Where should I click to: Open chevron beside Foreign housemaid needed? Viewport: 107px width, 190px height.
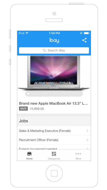point(87,148)
